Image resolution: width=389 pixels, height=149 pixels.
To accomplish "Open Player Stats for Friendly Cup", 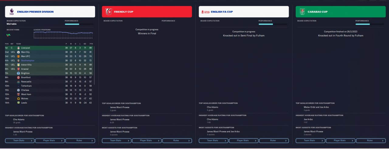I will tap(147, 141).
